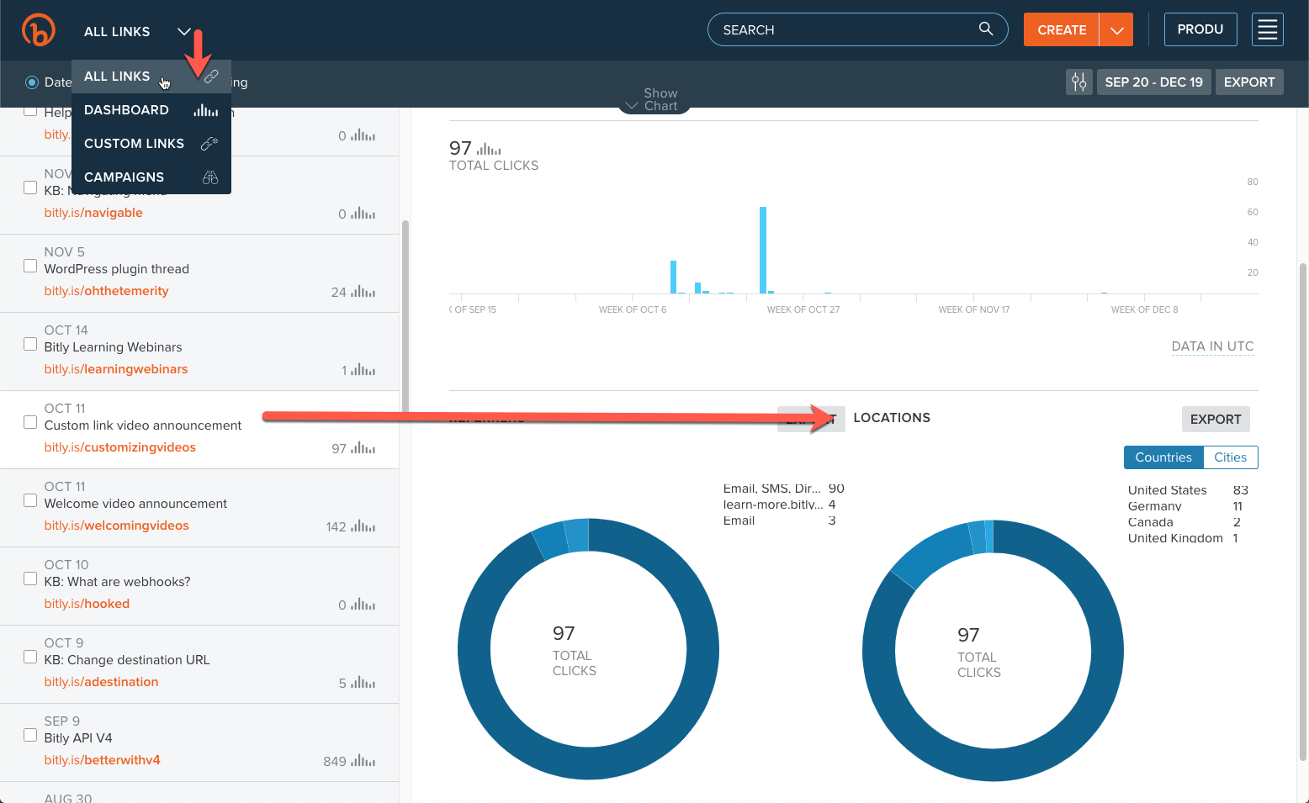Expand Show Chart toggle
The height and width of the screenshot is (803, 1309).
click(654, 100)
